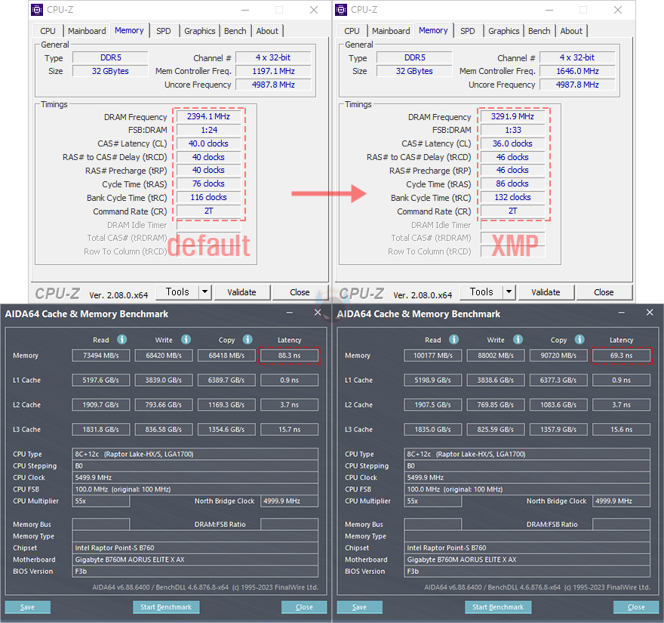
Task: Open Graphics tab in right CPU-Z
Action: (503, 31)
